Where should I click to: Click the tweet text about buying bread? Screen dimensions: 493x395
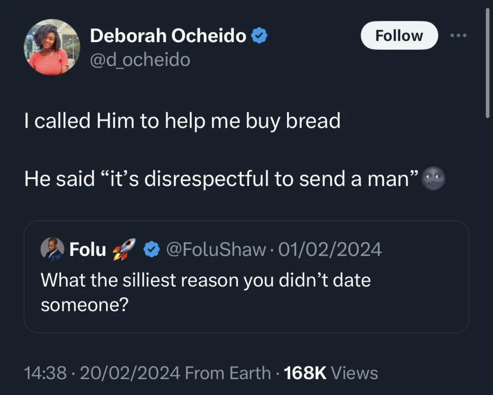[182, 121]
